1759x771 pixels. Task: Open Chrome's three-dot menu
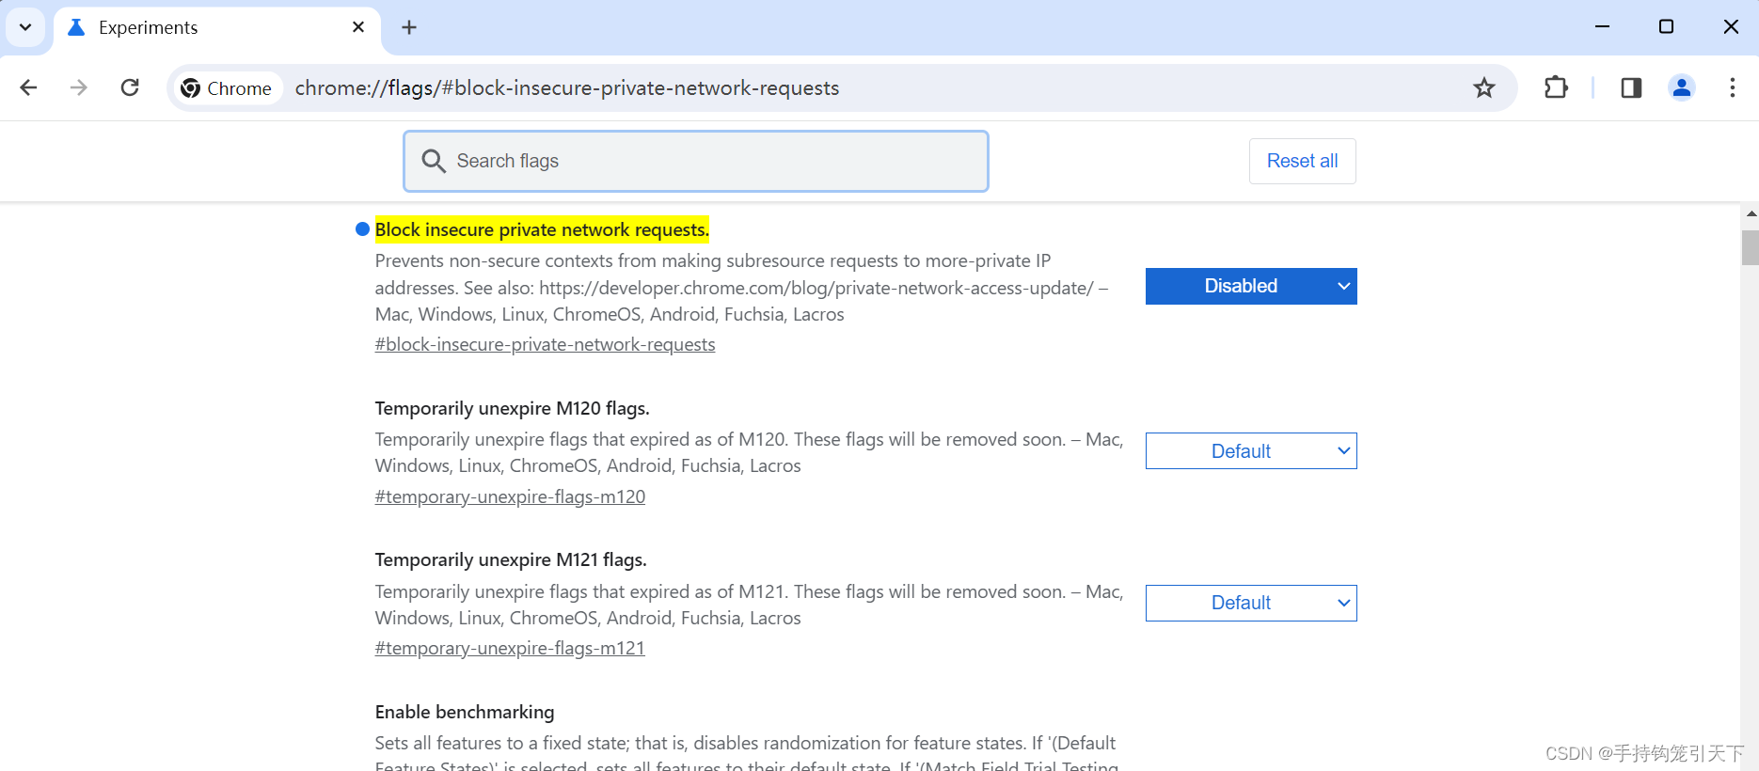1732,87
